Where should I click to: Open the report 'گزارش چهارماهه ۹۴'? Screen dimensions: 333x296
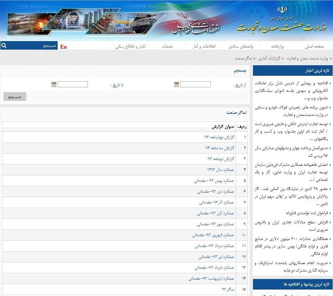click(219, 137)
